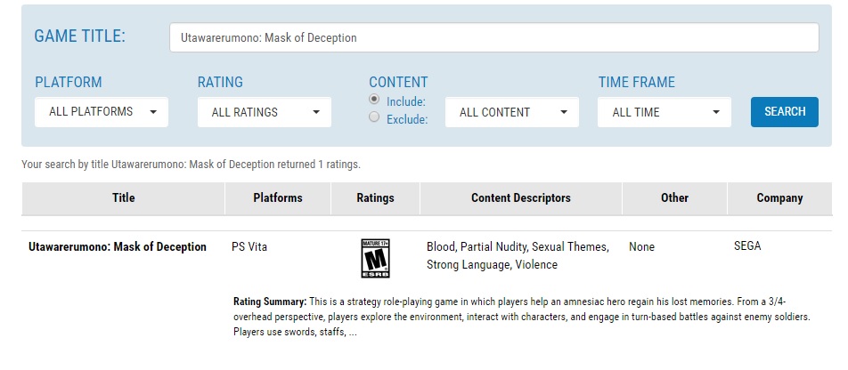
Task: Click the blue Search button
Action: tap(785, 112)
